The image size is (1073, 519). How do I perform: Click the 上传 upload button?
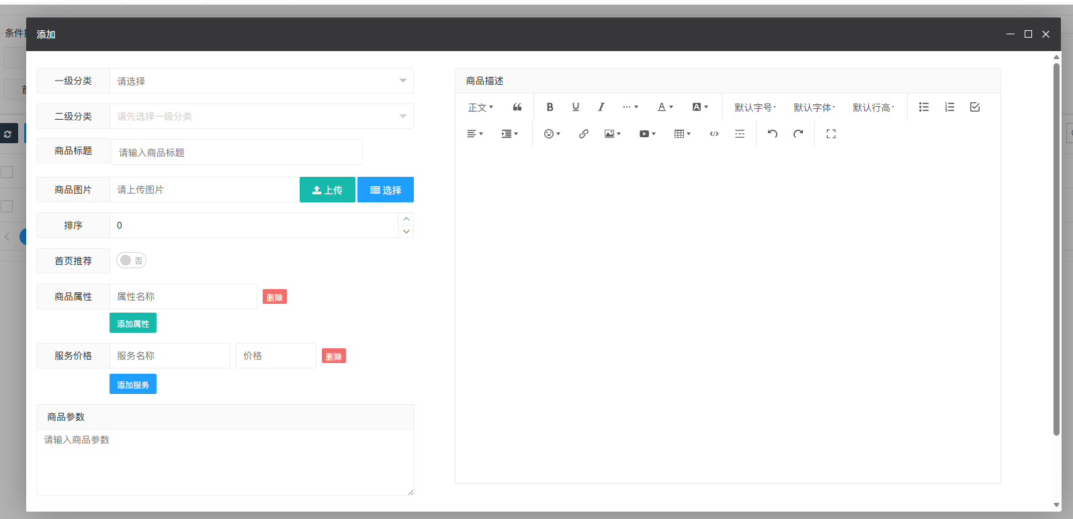tap(327, 190)
